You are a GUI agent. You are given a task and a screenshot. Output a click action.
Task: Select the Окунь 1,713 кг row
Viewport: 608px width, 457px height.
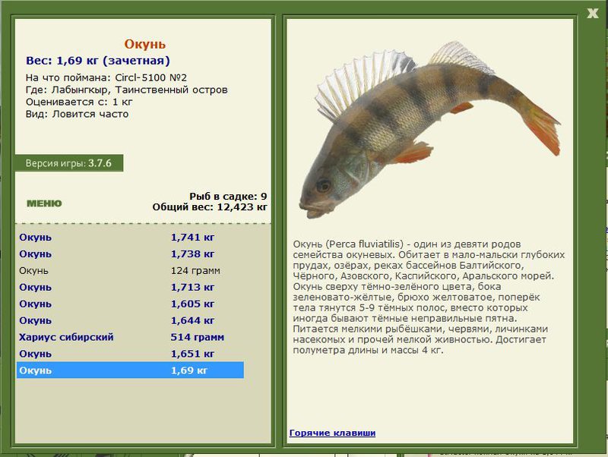(x=130, y=287)
